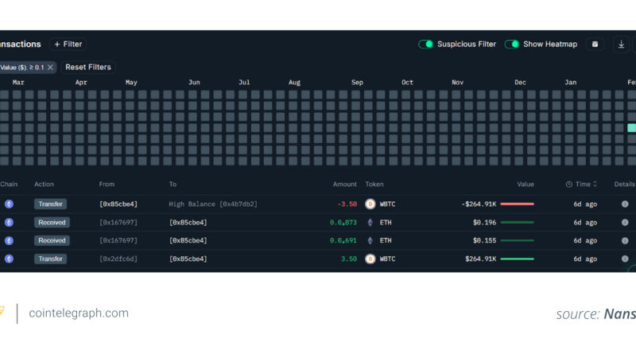Open High Balance [0x4b7db2] address link

(212, 204)
